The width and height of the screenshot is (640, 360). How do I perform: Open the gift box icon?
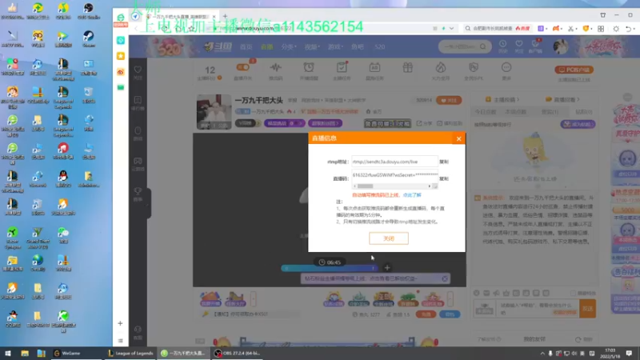pyautogui.click(x=407, y=68)
